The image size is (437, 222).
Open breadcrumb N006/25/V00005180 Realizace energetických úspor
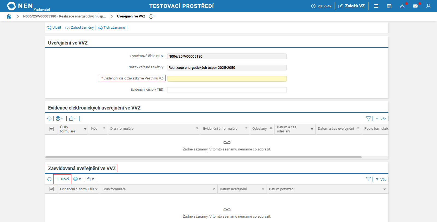[64, 16]
